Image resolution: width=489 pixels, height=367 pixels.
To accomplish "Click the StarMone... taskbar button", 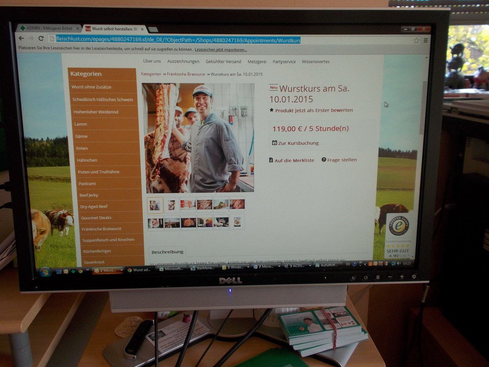I will point(205,268).
